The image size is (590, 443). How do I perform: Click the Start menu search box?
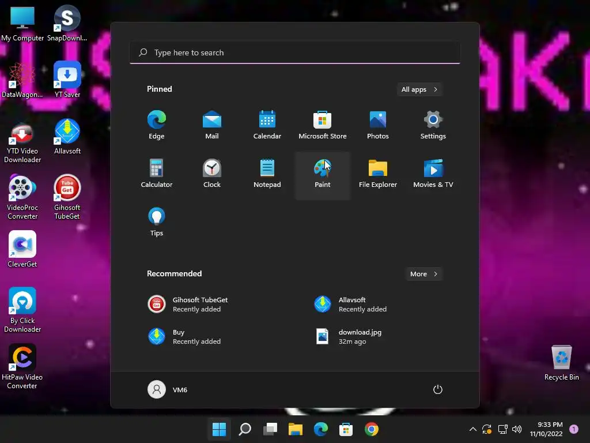pos(295,52)
